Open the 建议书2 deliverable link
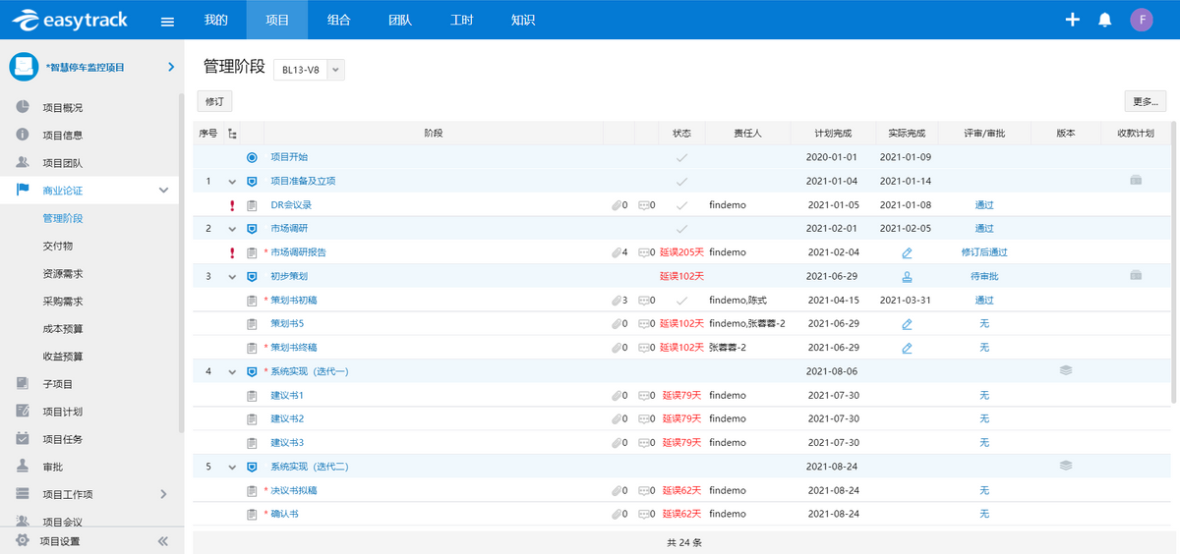The image size is (1180, 554). 287,418
